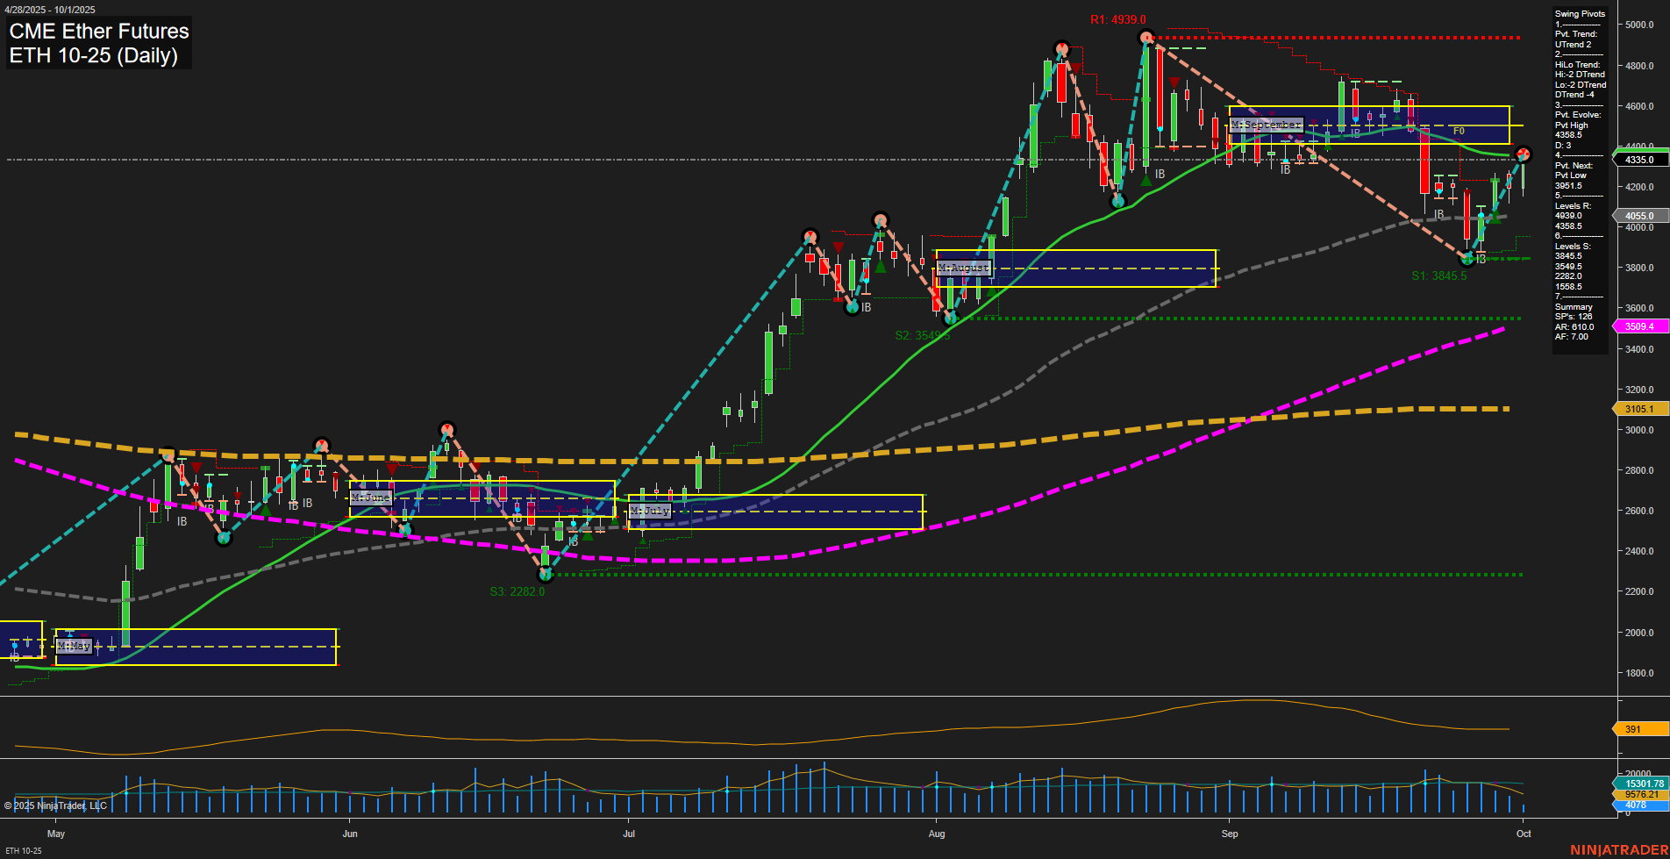1670x859 pixels.
Task: Click the salmon pivot marker at the early-July swing high
Action: coord(809,235)
